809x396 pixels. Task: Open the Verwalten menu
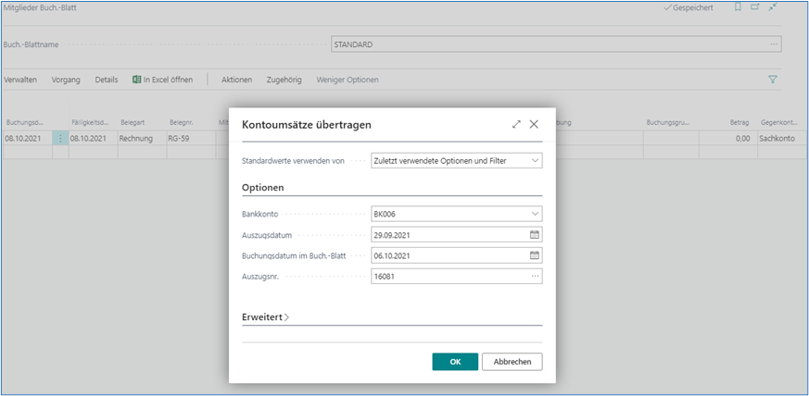[20, 80]
